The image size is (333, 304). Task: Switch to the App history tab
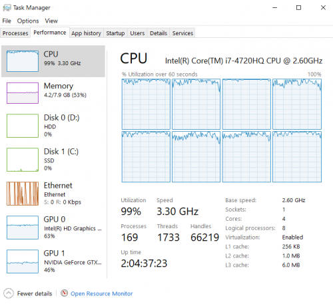pos(86,33)
